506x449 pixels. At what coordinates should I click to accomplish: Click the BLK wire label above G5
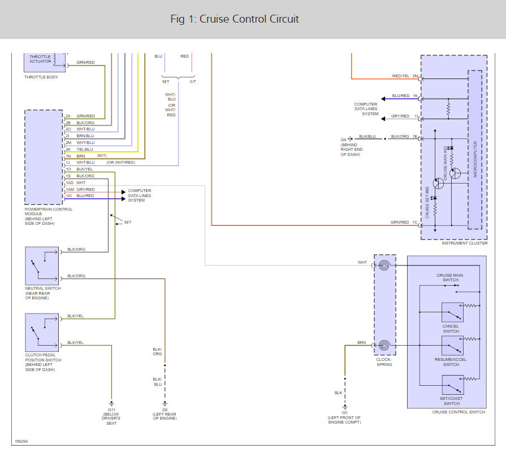pos(338,393)
